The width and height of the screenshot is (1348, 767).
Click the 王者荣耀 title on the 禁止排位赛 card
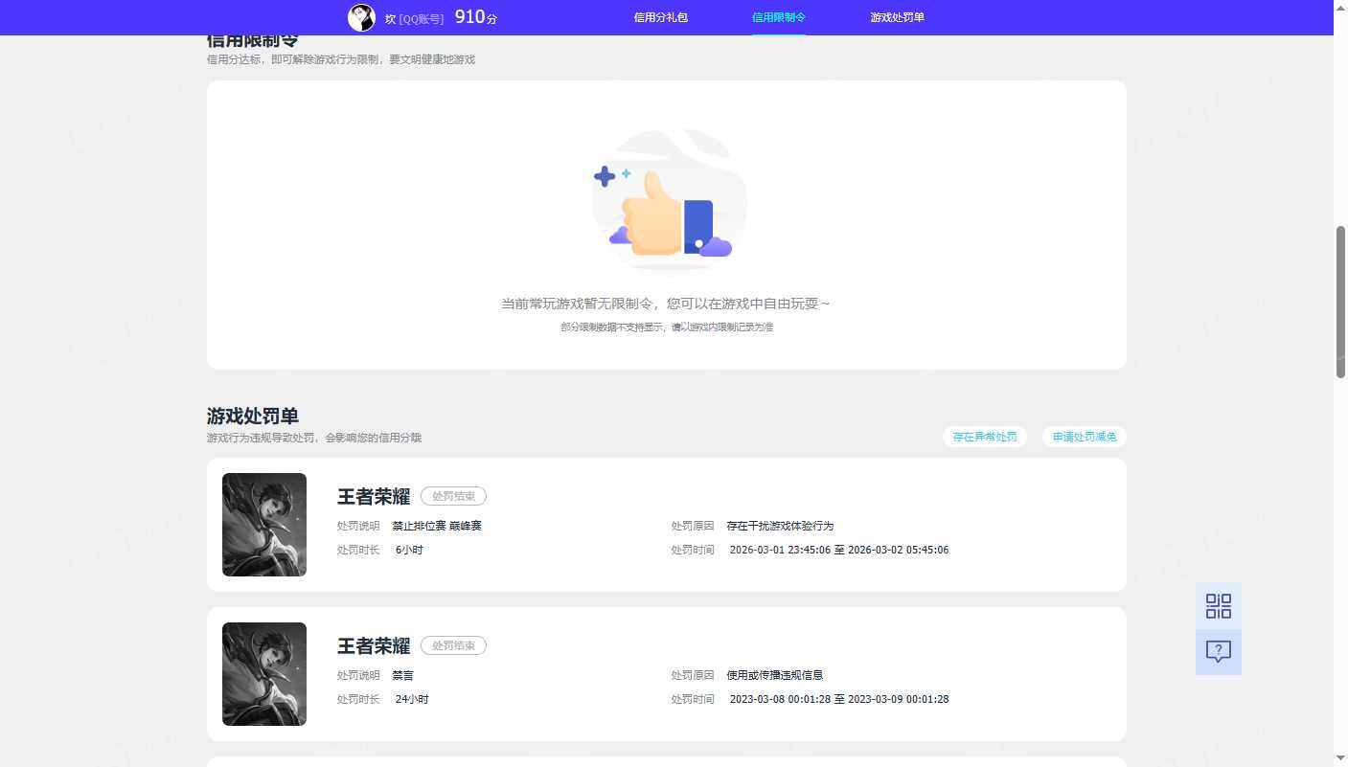[x=374, y=496]
